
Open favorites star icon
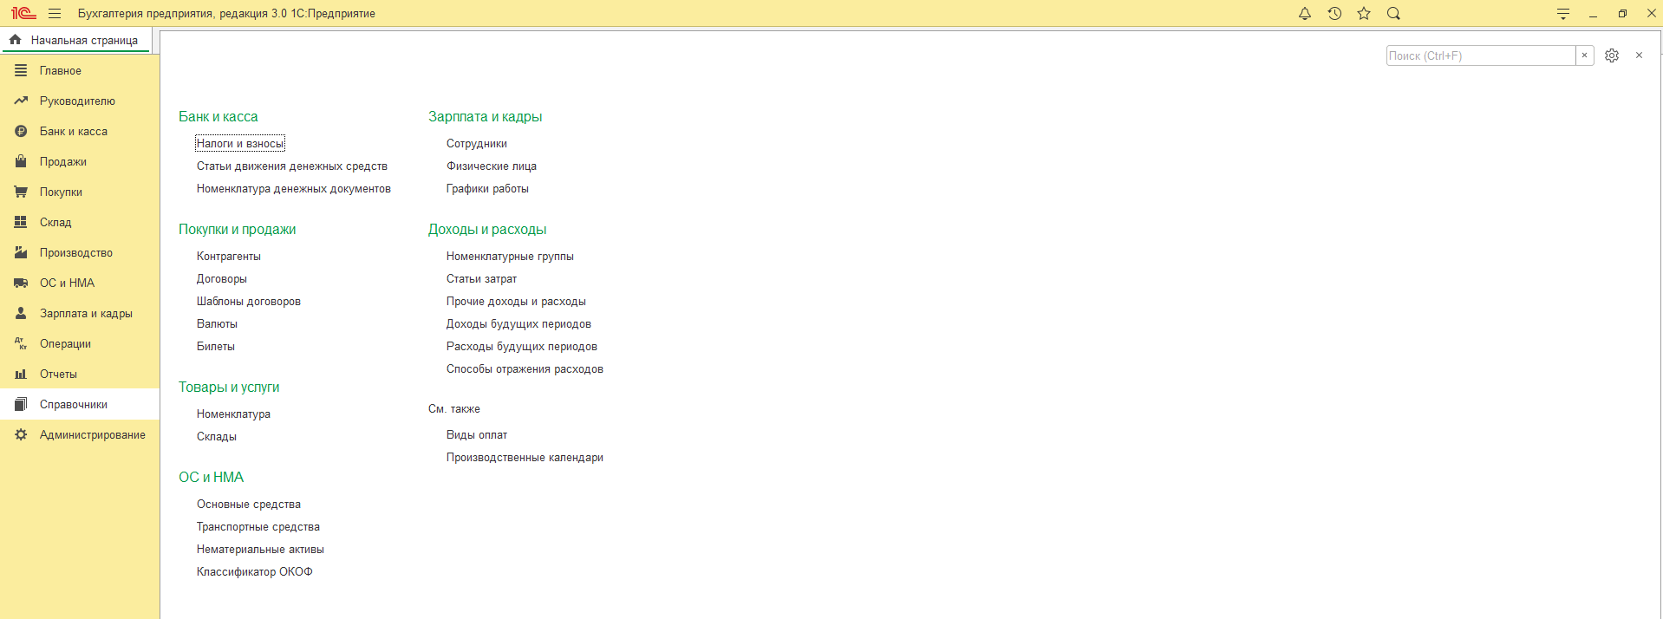(1364, 14)
